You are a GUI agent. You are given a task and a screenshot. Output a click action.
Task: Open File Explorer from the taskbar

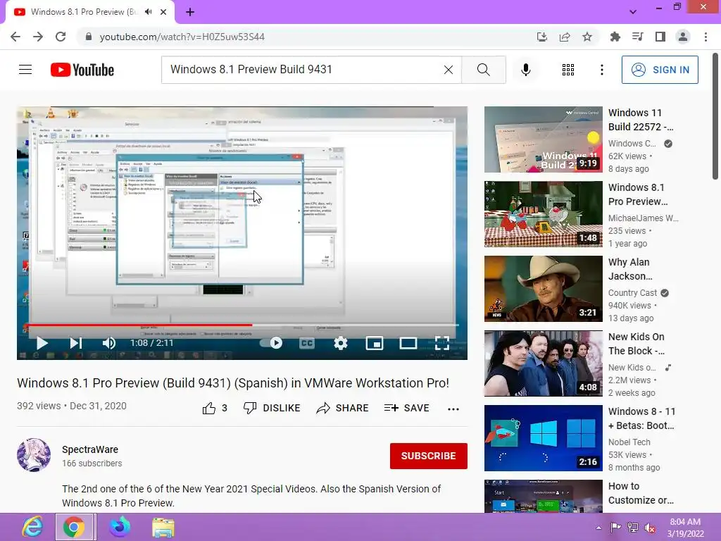[x=163, y=527]
